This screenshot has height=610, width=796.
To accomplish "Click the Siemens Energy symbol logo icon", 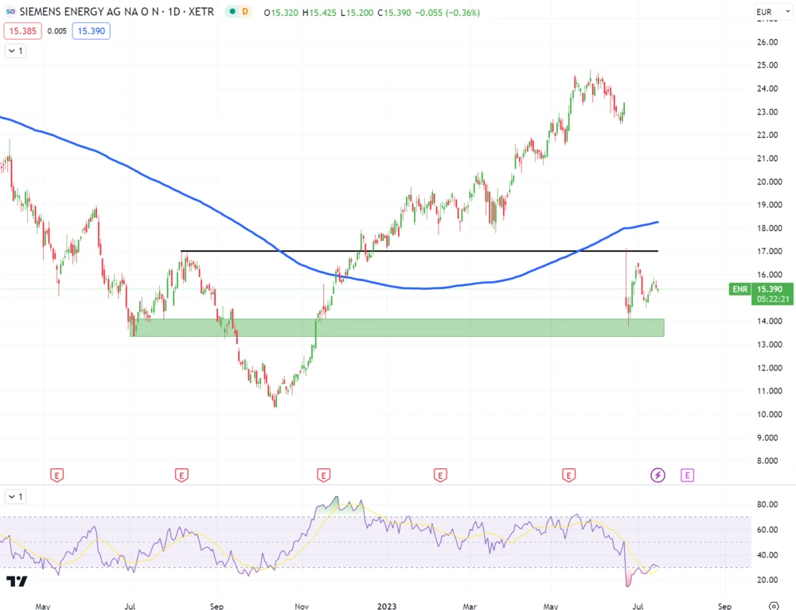I will click(x=12, y=12).
